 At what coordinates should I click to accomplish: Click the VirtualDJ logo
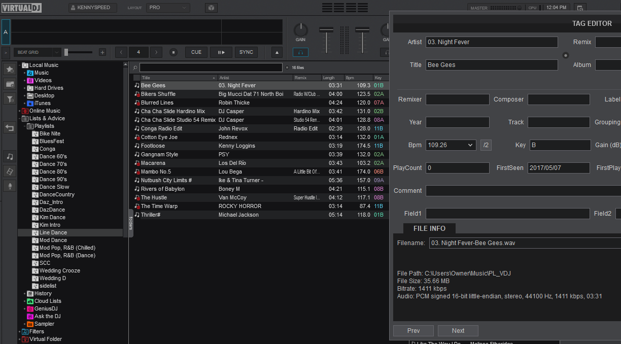[21, 8]
